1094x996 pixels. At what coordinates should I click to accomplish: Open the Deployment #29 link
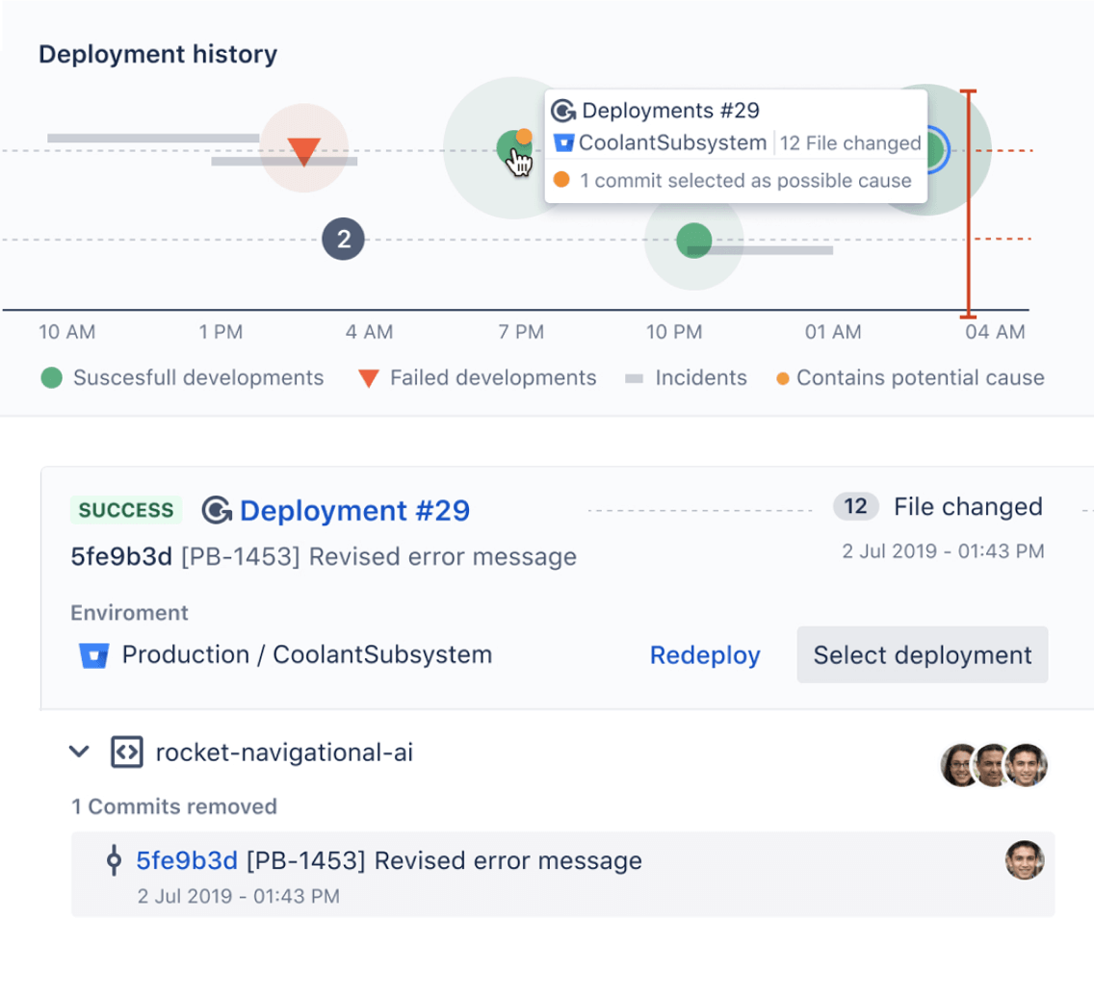coord(357,511)
